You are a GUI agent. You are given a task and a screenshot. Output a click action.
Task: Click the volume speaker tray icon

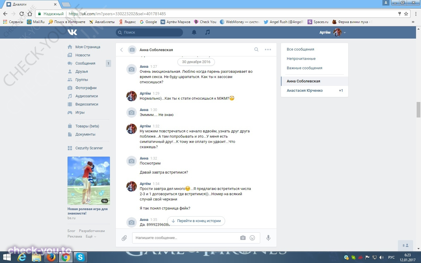pos(381,257)
